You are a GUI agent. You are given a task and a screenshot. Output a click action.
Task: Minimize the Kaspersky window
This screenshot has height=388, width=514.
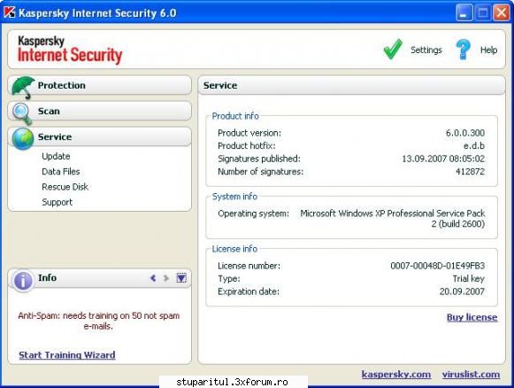pyautogui.click(x=464, y=13)
